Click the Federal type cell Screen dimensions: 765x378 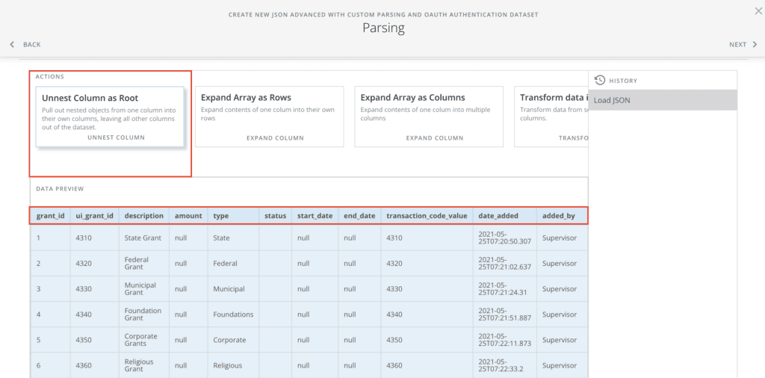tap(233, 264)
